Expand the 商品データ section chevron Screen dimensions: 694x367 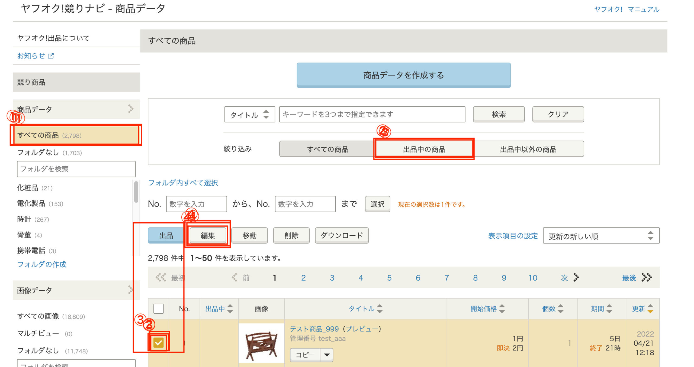click(131, 109)
